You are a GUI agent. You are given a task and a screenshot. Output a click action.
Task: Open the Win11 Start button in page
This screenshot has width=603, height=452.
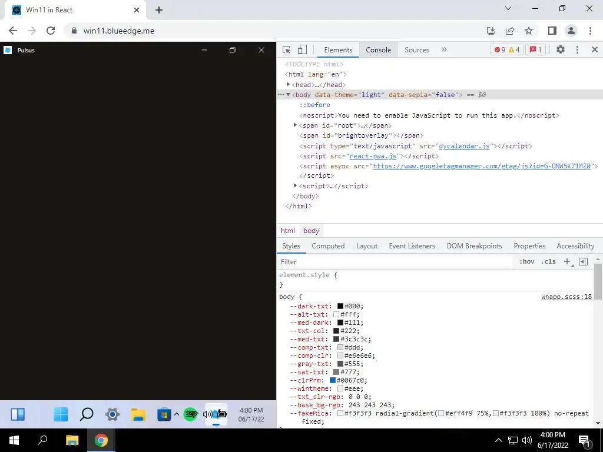61,414
